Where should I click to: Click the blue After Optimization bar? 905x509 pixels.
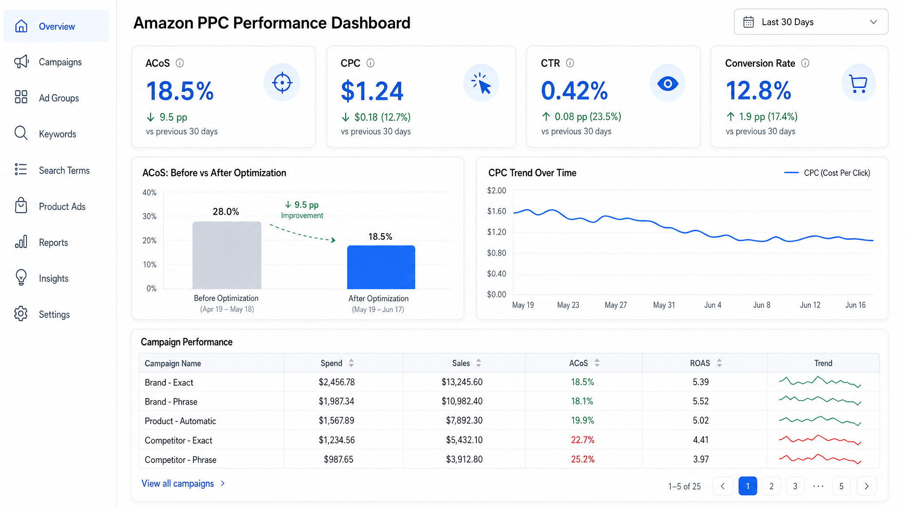[x=381, y=267]
